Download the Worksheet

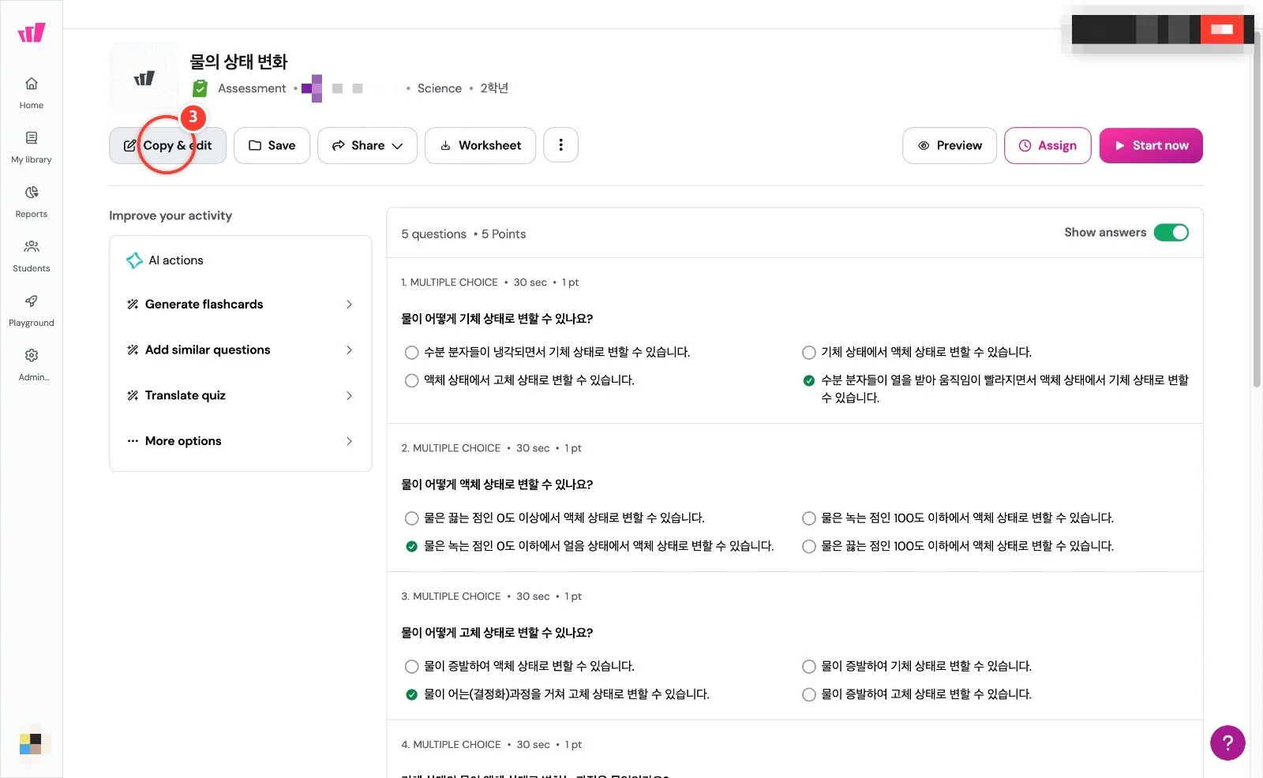(480, 145)
